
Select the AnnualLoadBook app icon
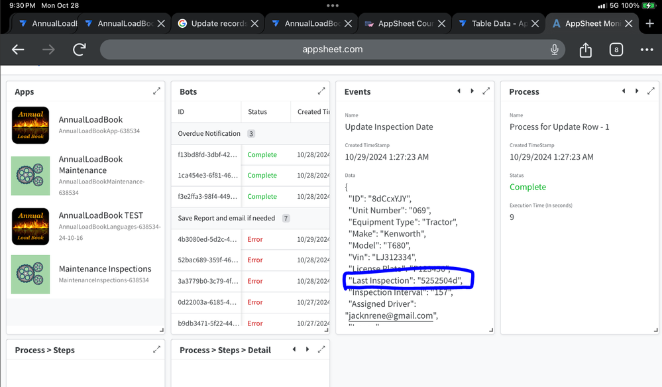click(x=30, y=125)
